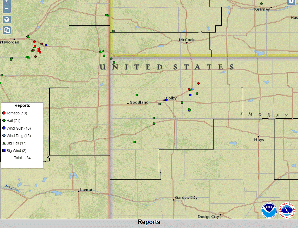
Task: Click the Kearney city label
Action: 262,9
